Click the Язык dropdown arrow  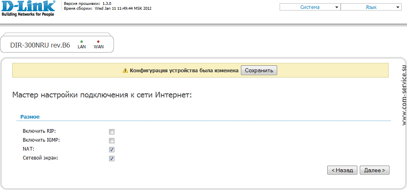(x=398, y=7)
